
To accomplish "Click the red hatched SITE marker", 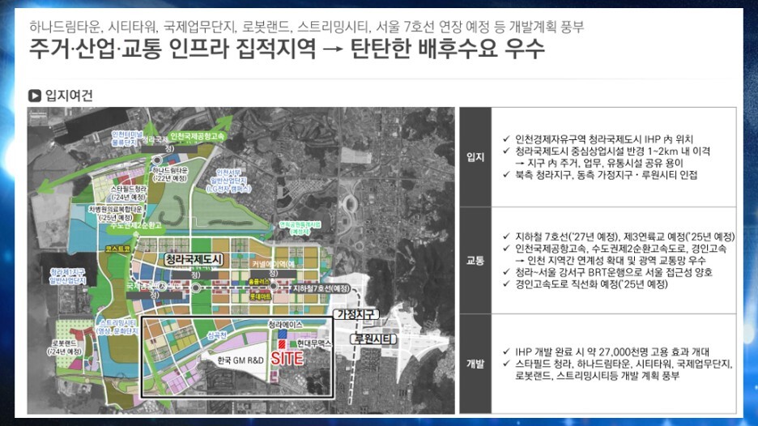I will pos(281,344).
